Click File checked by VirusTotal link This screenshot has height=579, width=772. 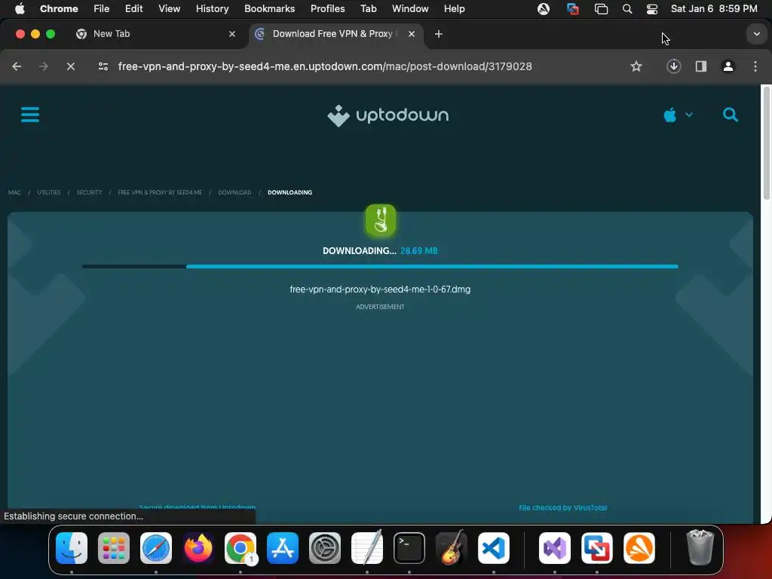click(562, 507)
